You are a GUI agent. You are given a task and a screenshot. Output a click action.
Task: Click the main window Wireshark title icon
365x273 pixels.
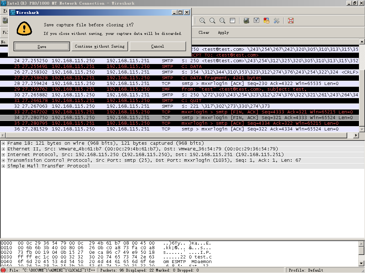click(x=3, y=3)
